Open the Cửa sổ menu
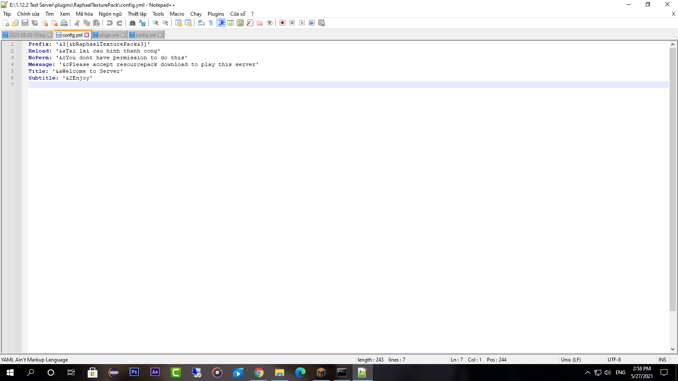678x381 pixels. [238, 14]
